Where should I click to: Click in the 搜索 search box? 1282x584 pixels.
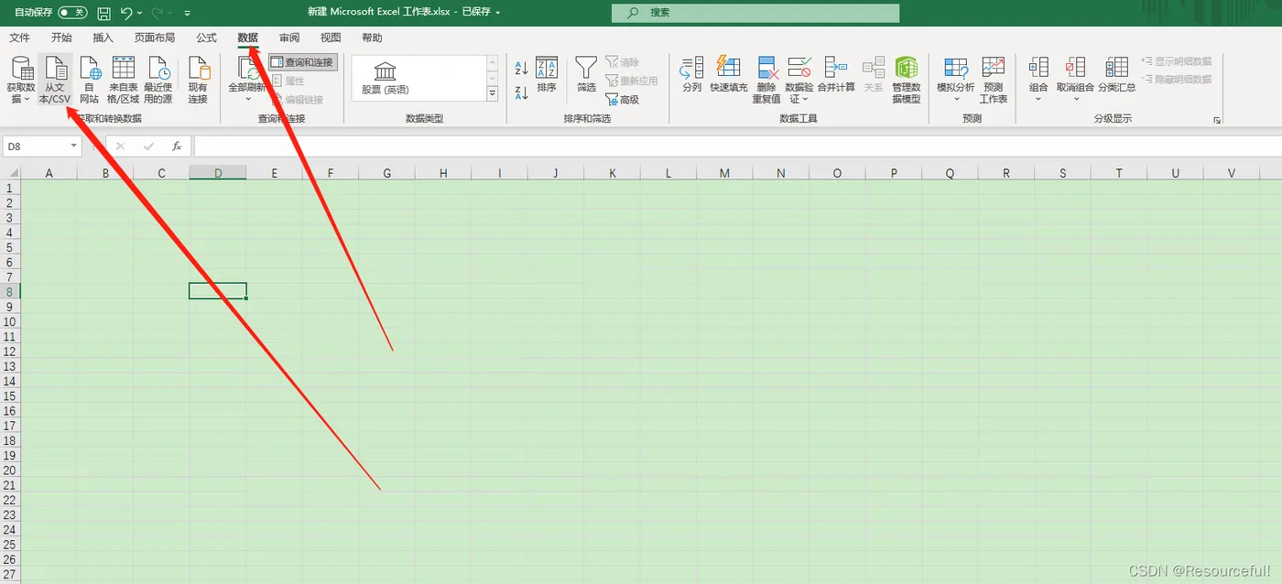point(755,13)
